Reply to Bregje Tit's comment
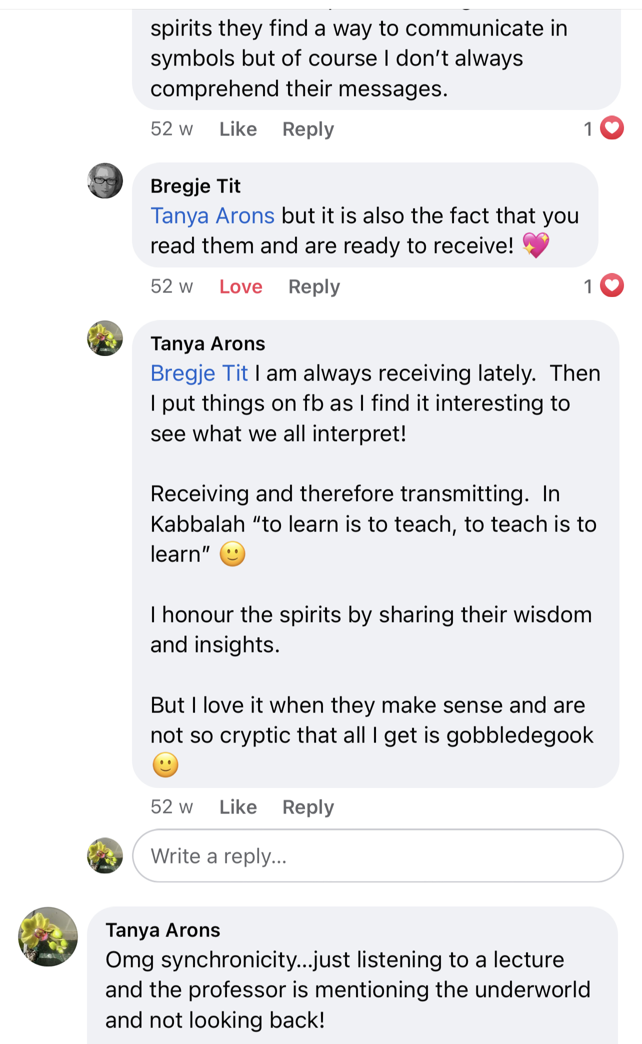642x1044 pixels. tap(314, 286)
